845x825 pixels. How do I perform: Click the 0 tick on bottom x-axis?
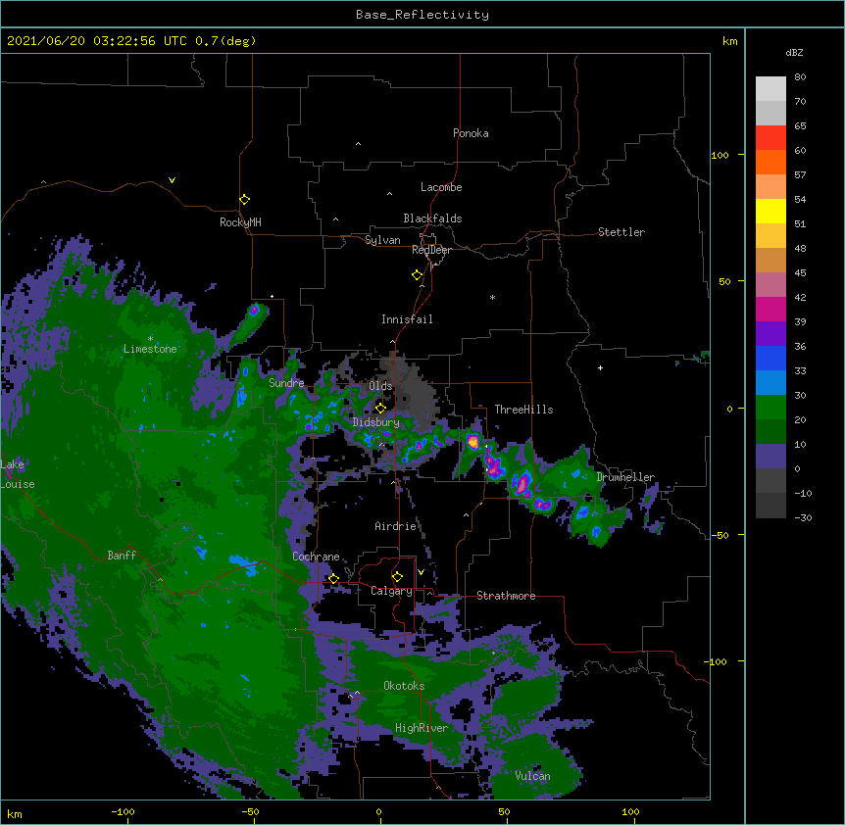(378, 811)
